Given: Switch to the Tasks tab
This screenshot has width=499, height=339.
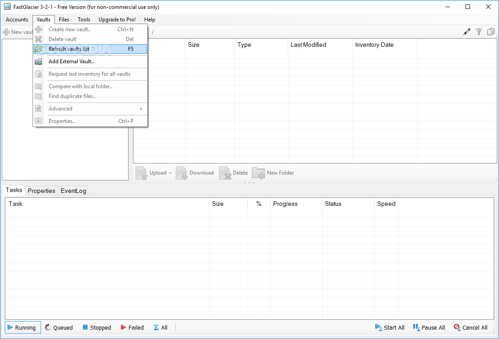Looking at the screenshot, I should pos(14,190).
